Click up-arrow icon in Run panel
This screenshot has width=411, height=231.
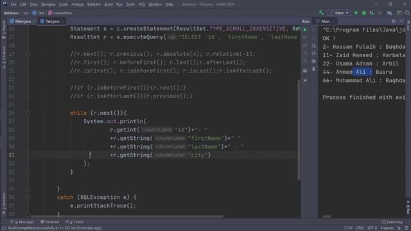click(x=314, y=30)
